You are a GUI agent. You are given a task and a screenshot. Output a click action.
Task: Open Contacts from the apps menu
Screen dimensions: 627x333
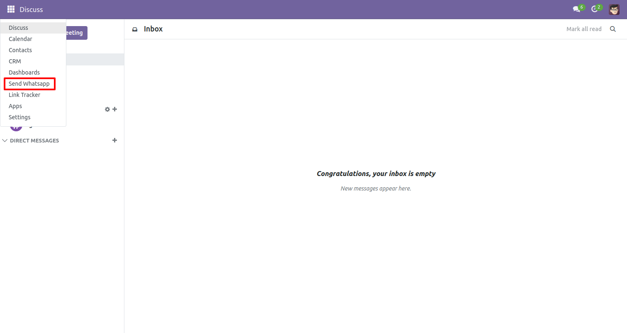(x=33, y=50)
